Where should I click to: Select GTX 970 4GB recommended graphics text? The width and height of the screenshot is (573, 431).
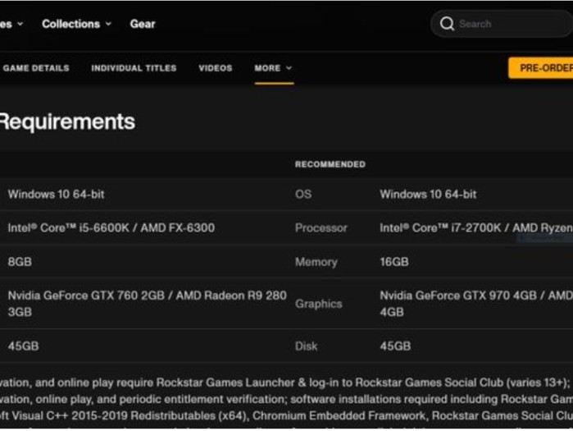pos(476,303)
